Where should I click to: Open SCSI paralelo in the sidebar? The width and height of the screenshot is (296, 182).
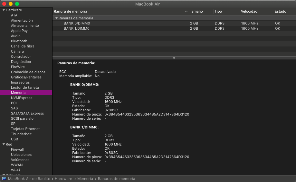(22, 118)
